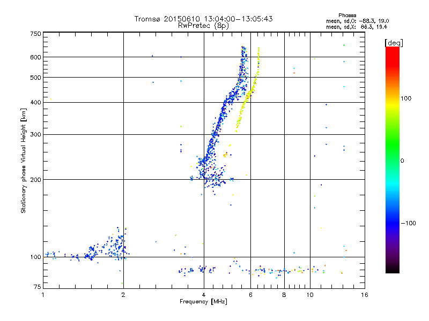Screen dimensions: 429x321
Task: Click x-axis tick label '4'
Action: 204,295
